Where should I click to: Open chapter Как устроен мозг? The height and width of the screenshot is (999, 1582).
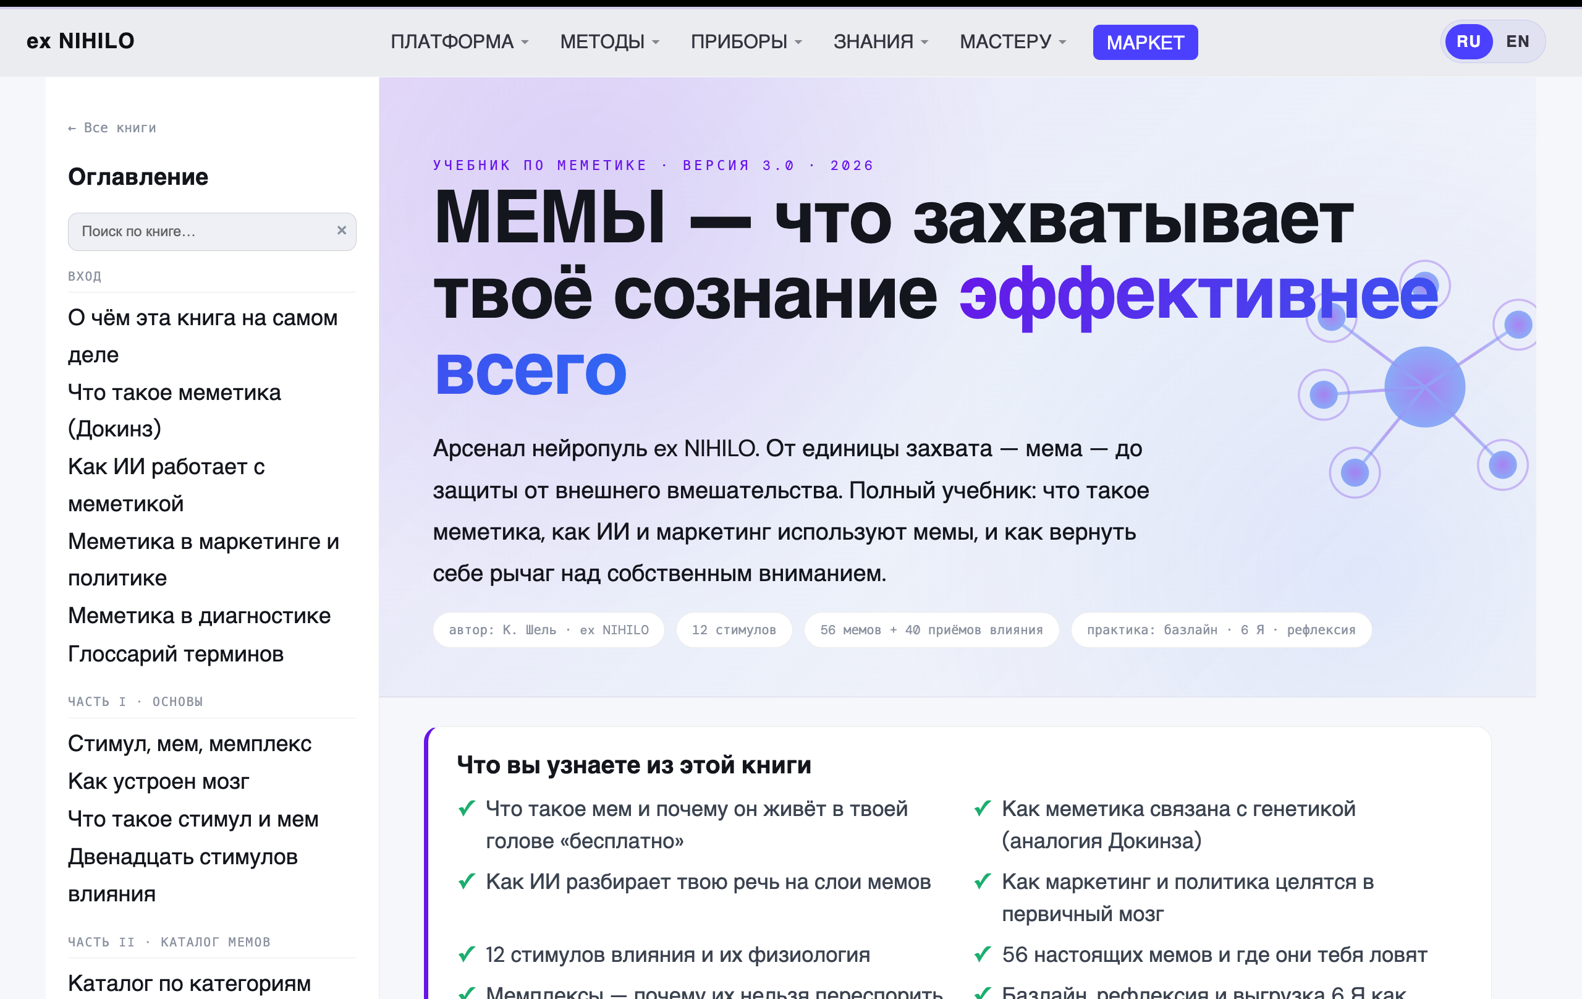pos(158,781)
